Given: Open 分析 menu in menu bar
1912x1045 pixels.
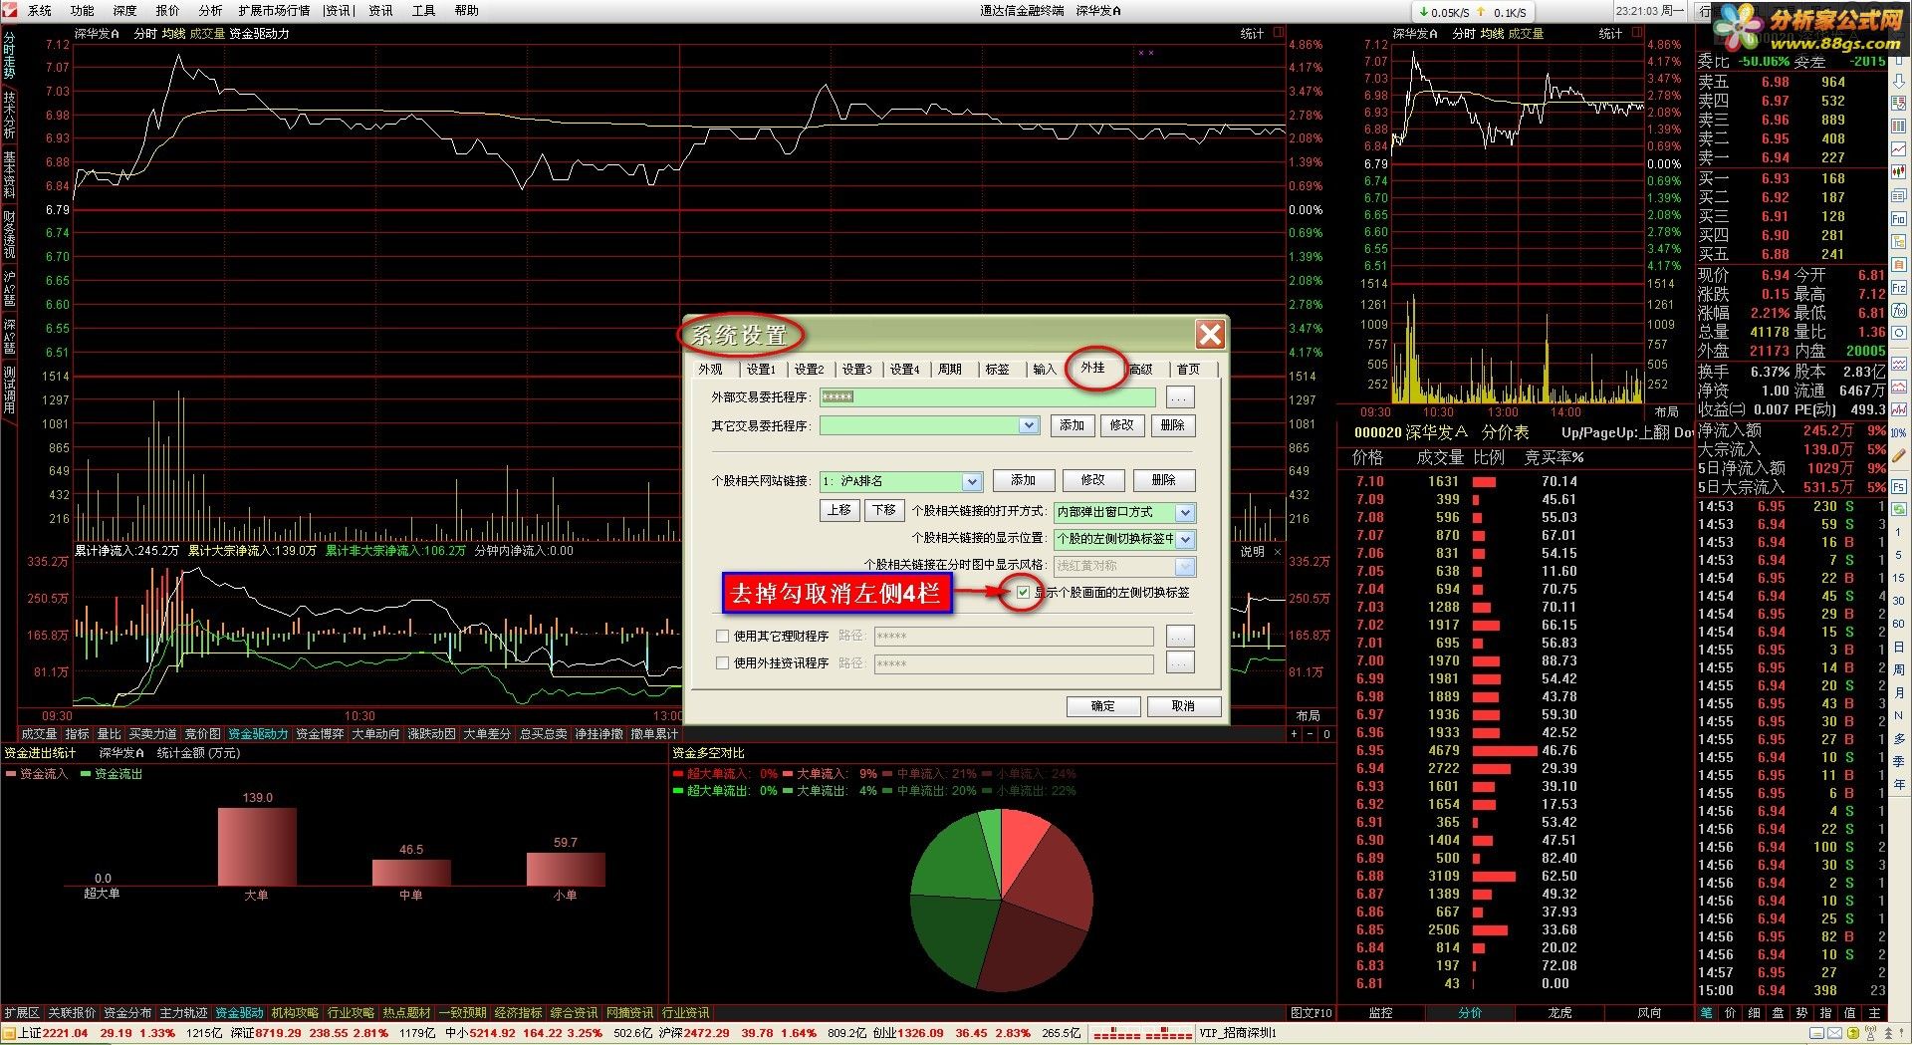Looking at the screenshot, I should tap(210, 11).
